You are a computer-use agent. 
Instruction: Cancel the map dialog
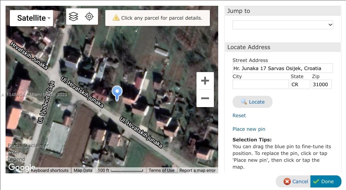pos(296,181)
